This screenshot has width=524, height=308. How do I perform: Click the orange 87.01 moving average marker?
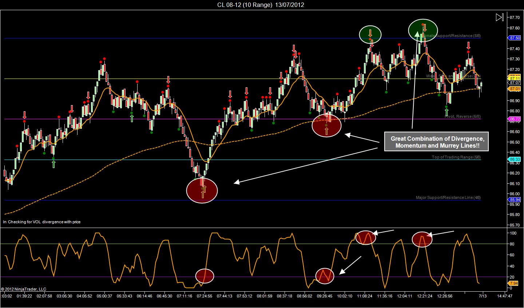point(514,89)
